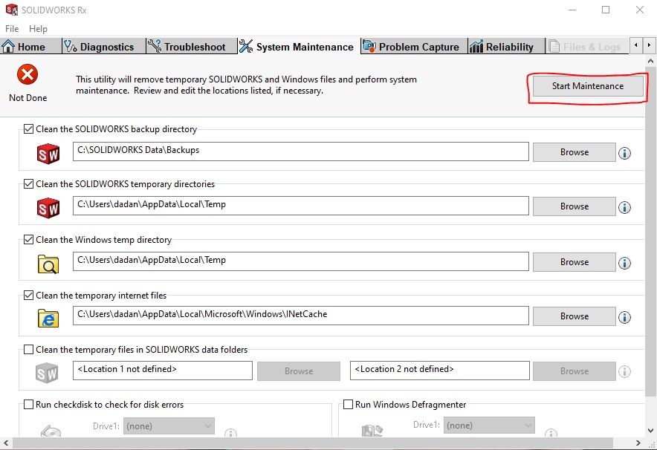Browse for the SOLIDWORKS backup directory
This screenshot has width=657, height=450.
click(574, 152)
